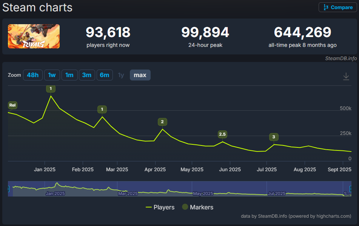Image resolution: width=359 pixels, height=226 pixels.
Task: Select the max zoom range
Action: point(140,75)
